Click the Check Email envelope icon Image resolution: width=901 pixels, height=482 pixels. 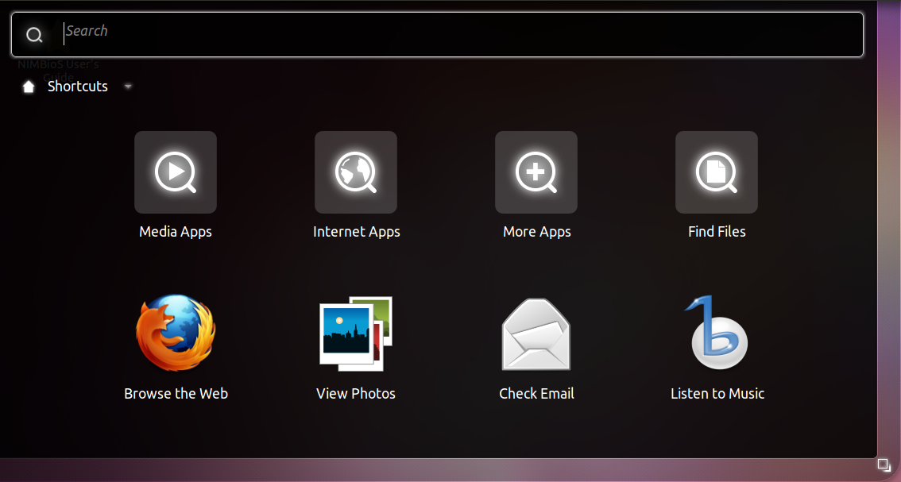[536, 334]
